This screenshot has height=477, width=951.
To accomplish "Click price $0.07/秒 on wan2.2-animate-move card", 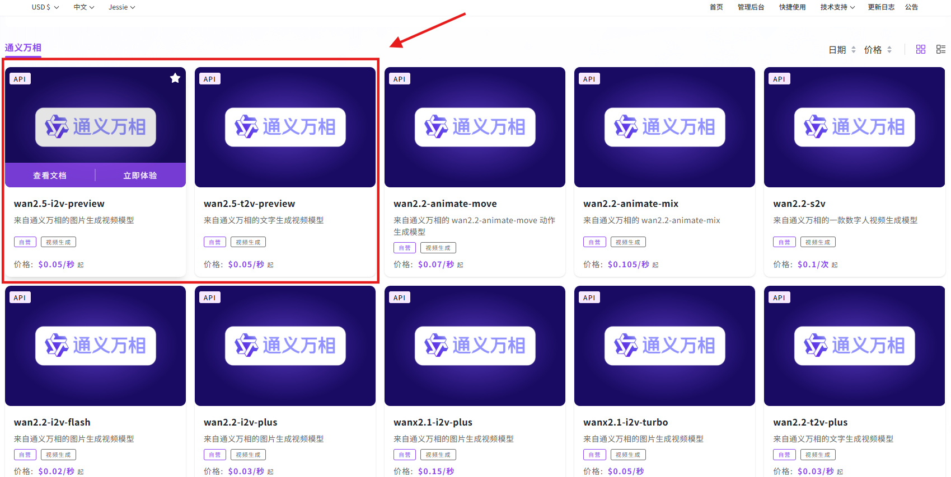I will coord(436,265).
